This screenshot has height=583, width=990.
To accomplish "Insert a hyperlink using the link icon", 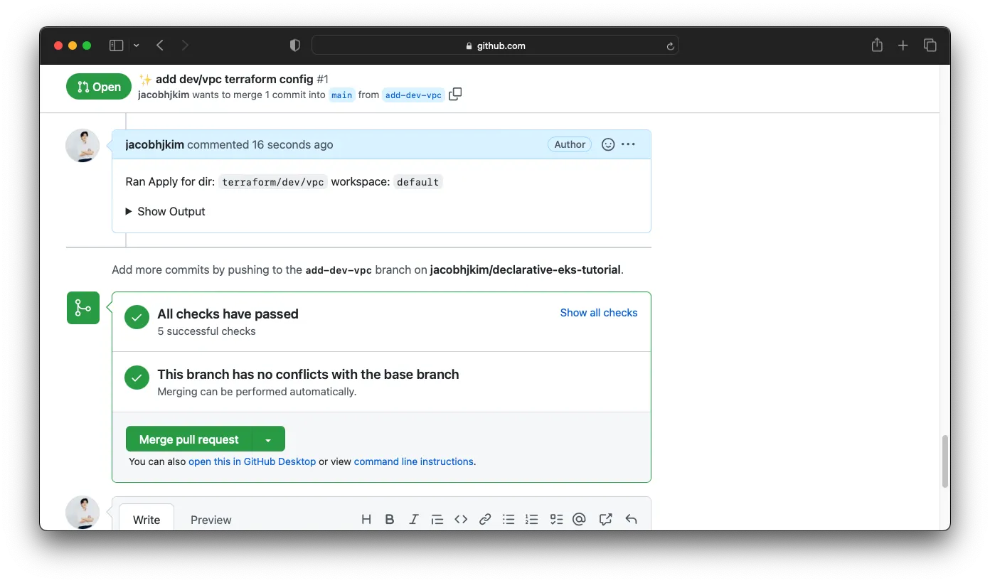I will [x=485, y=519].
